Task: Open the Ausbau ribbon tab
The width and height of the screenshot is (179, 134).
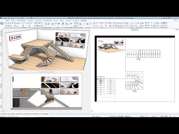Action: (13, 20)
